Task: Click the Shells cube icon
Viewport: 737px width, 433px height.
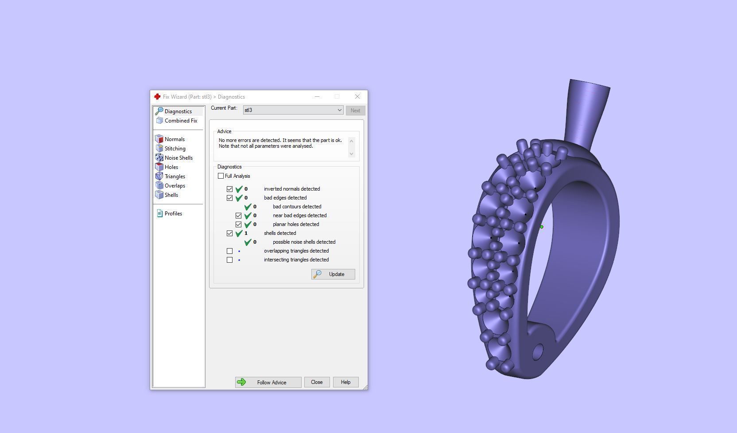Action: pyautogui.click(x=159, y=195)
